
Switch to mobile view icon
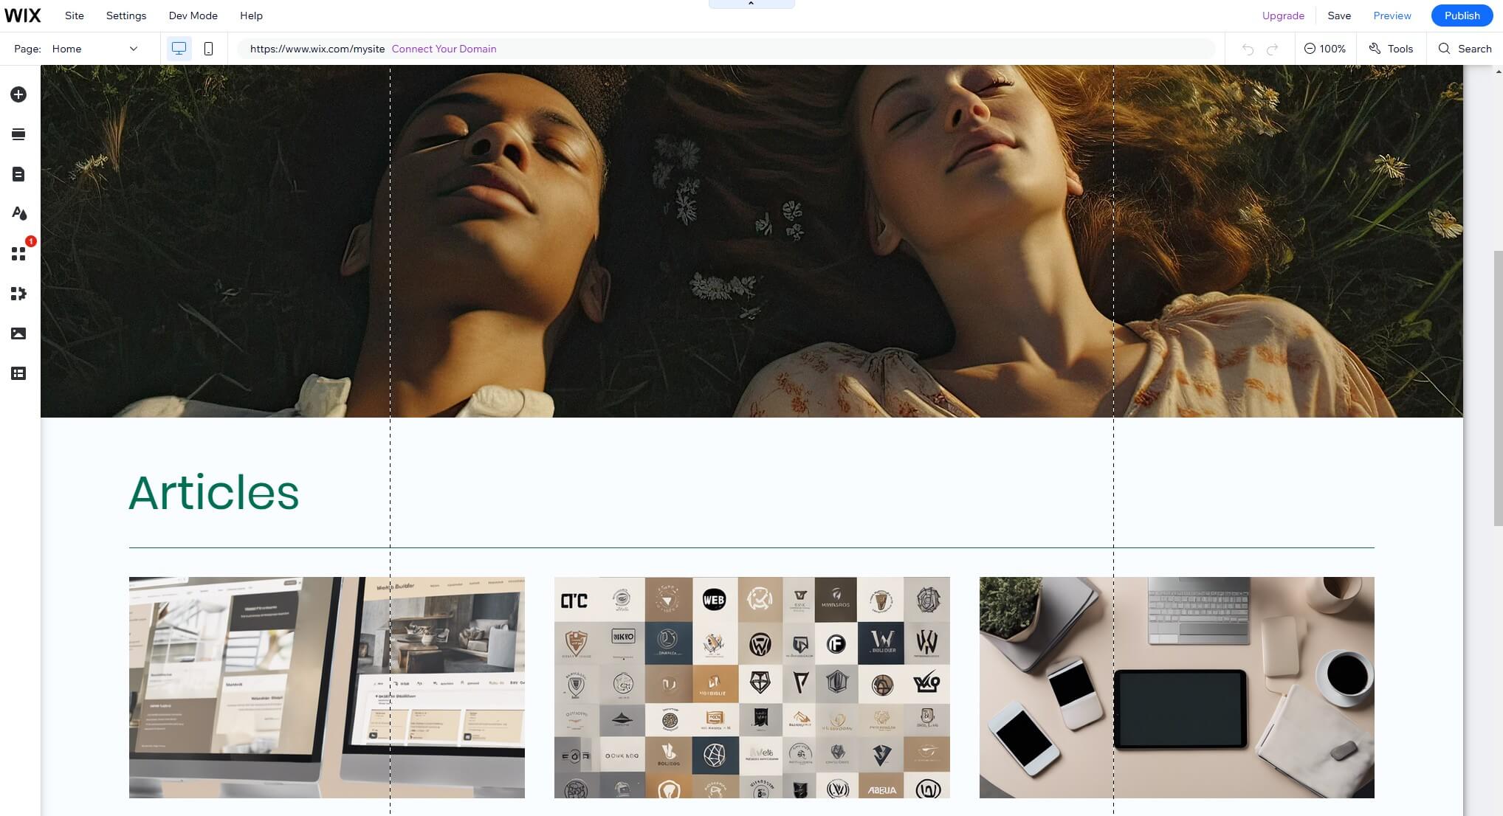[209, 49]
